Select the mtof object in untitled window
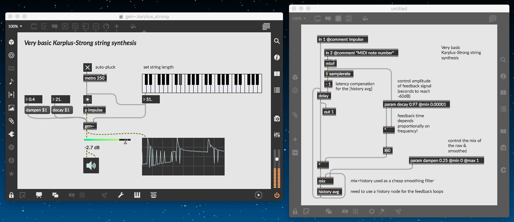The image size is (514, 222). pyautogui.click(x=331, y=63)
